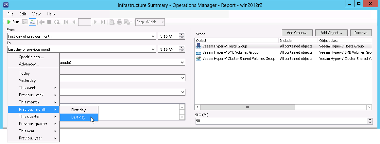Image resolution: width=380 pixels, height=144 pixels.
Task: Click the Stop rendering icon
Action: [x=49, y=22]
